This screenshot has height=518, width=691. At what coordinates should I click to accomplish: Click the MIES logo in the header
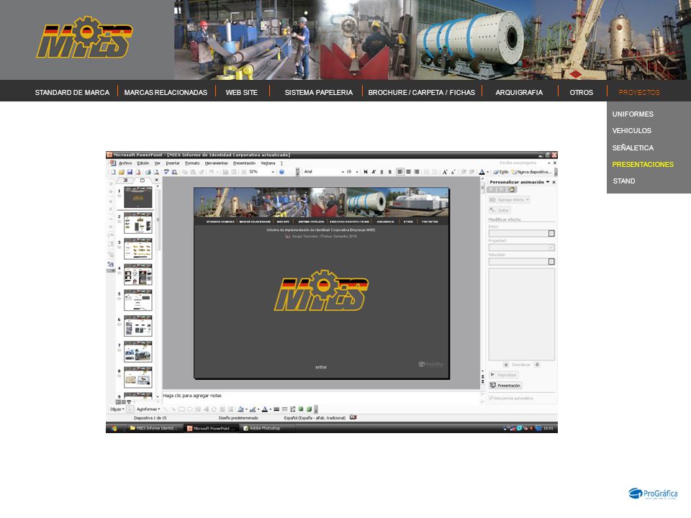(84, 38)
